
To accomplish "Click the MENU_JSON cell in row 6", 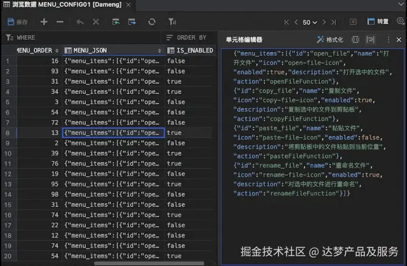I will coord(113,112).
